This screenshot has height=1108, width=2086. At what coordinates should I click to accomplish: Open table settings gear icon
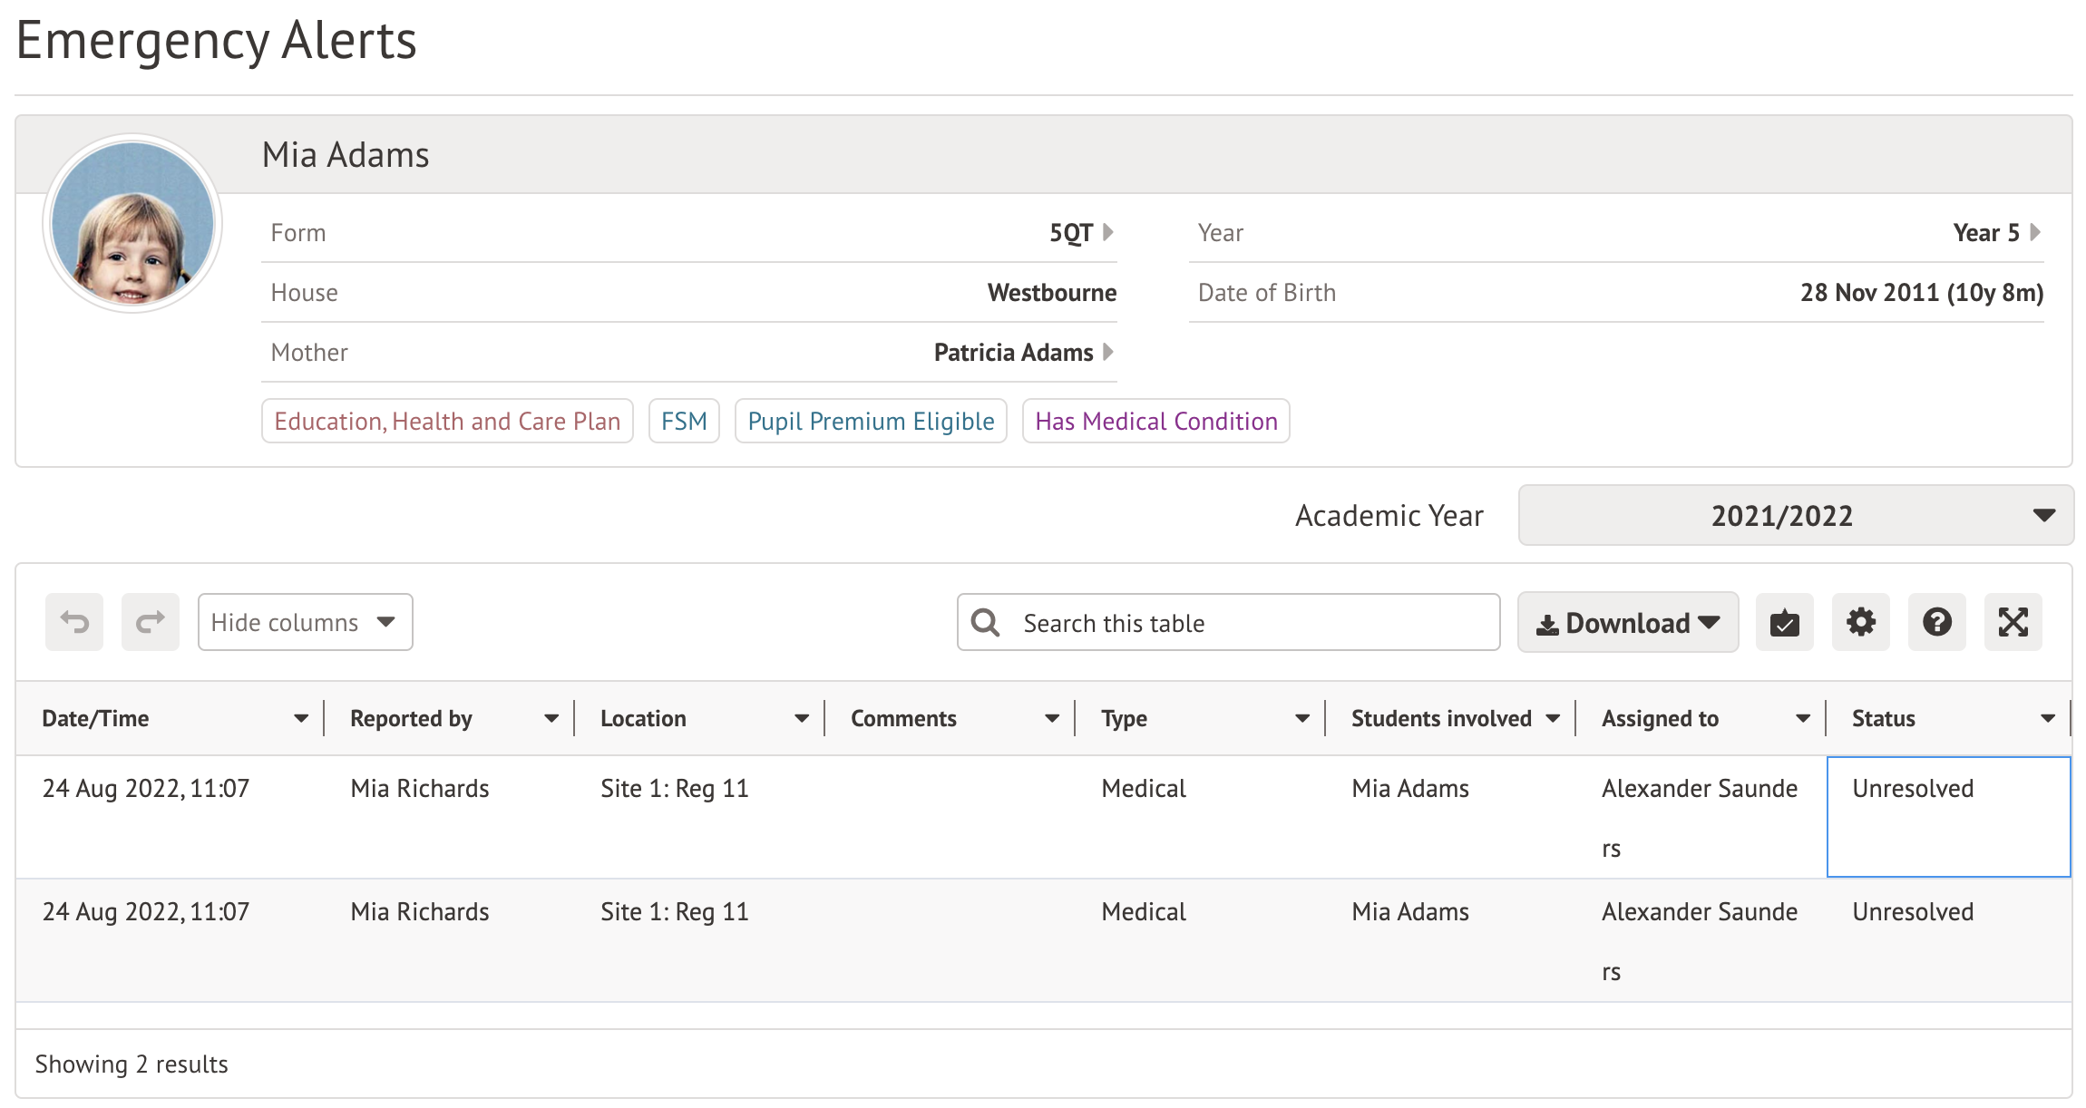(x=1860, y=622)
